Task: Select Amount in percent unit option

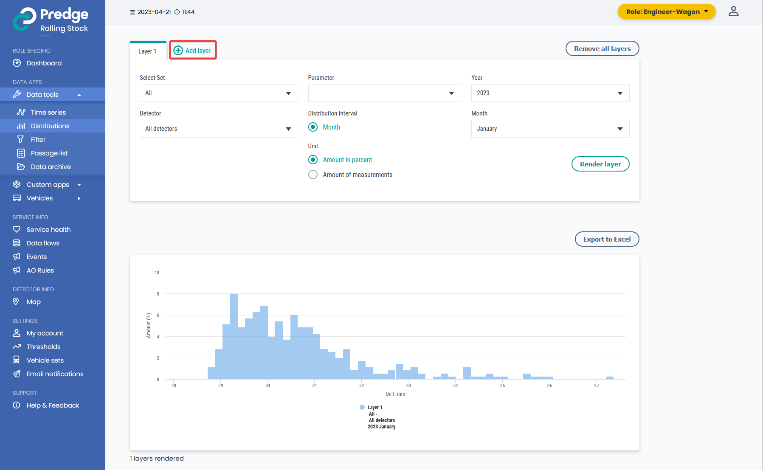Action: pos(313,160)
